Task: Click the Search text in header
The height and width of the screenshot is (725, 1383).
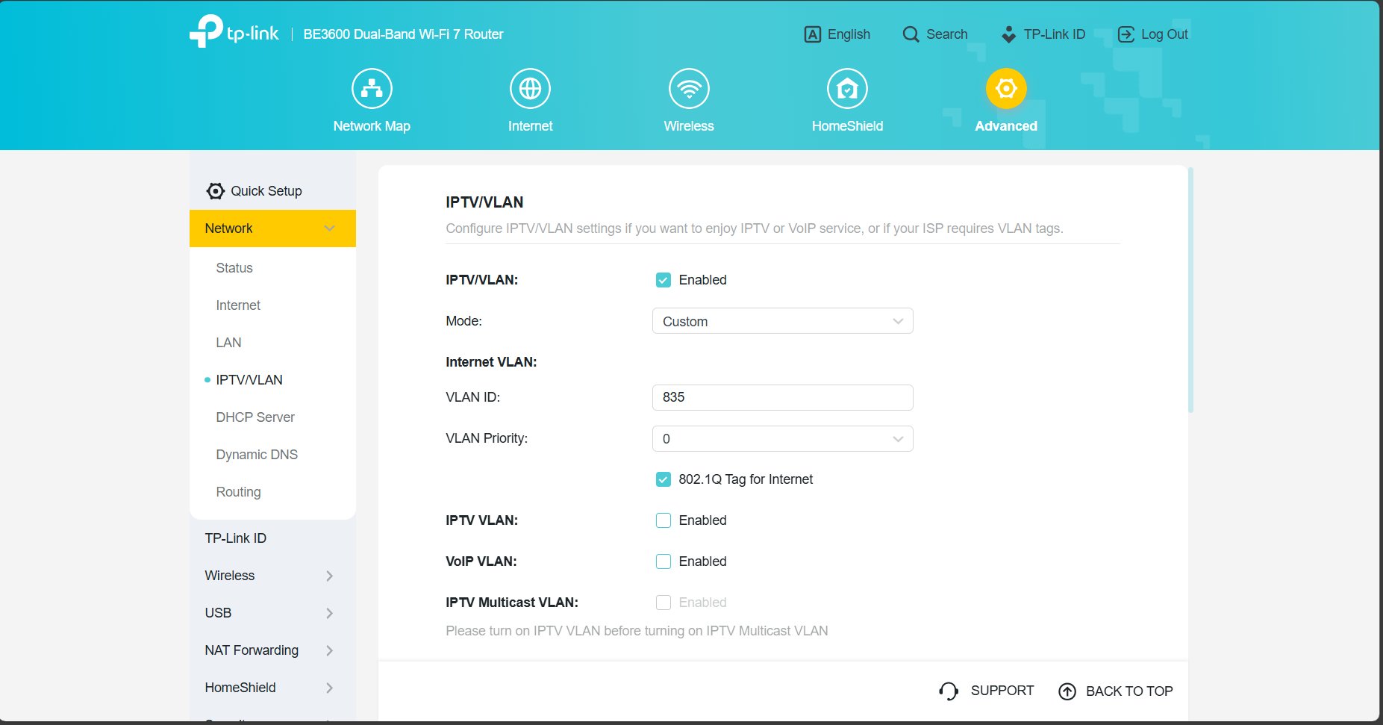Action: (x=947, y=34)
